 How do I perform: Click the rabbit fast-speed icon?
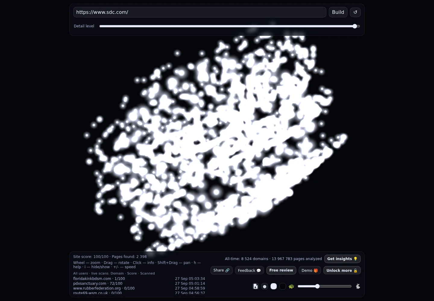coord(358,286)
